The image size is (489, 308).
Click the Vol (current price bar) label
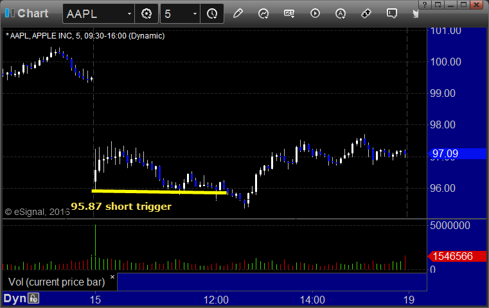tap(57, 282)
